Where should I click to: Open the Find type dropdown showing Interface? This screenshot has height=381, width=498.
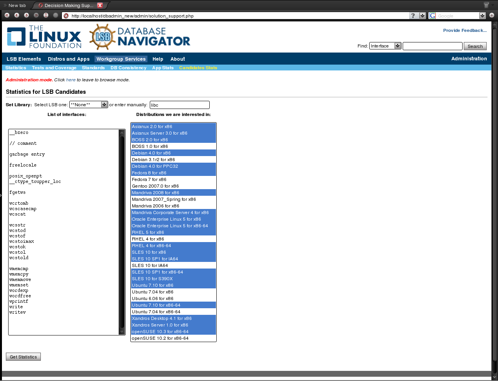click(385, 46)
